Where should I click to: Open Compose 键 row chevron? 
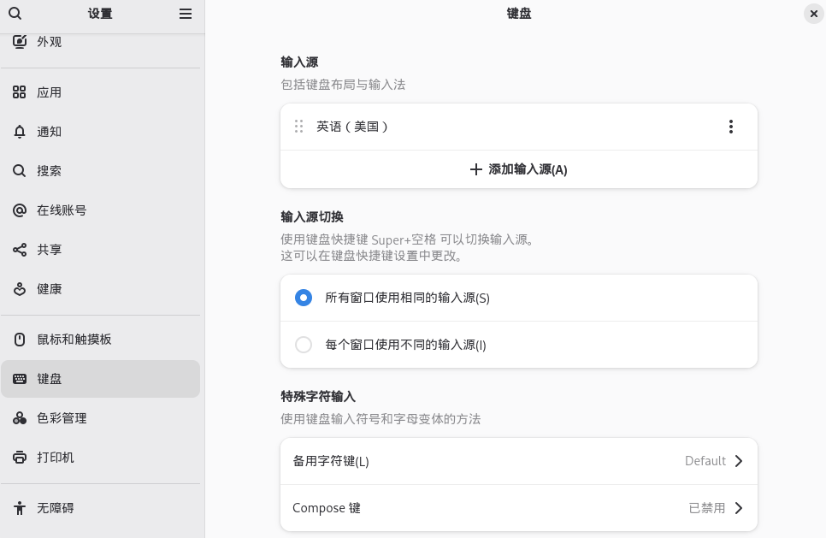(x=739, y=508)
